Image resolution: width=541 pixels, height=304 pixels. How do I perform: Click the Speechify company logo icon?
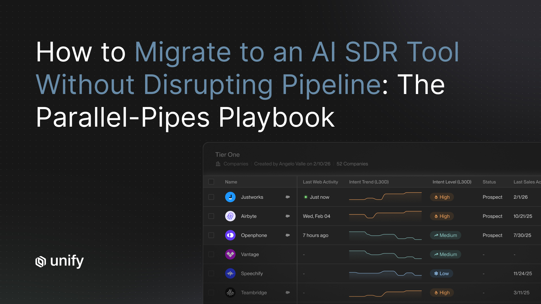[x=230, y=273]
